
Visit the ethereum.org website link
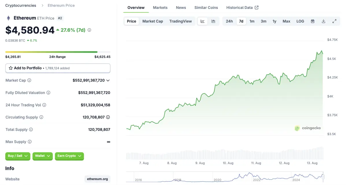click(97, 179)
